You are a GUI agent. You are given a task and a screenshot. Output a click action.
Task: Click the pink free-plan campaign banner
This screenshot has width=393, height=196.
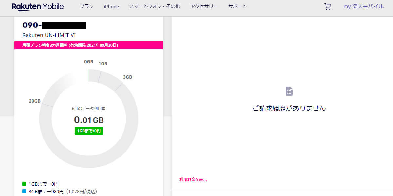point(88,45)
